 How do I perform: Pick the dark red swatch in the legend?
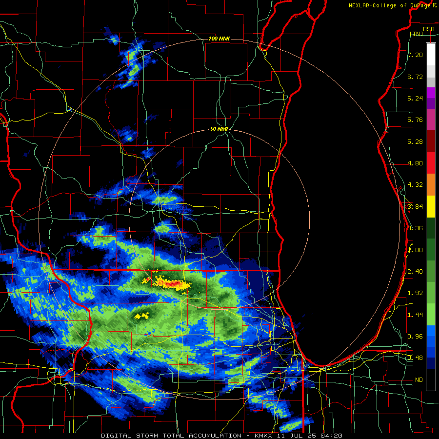tap(431, 141)
